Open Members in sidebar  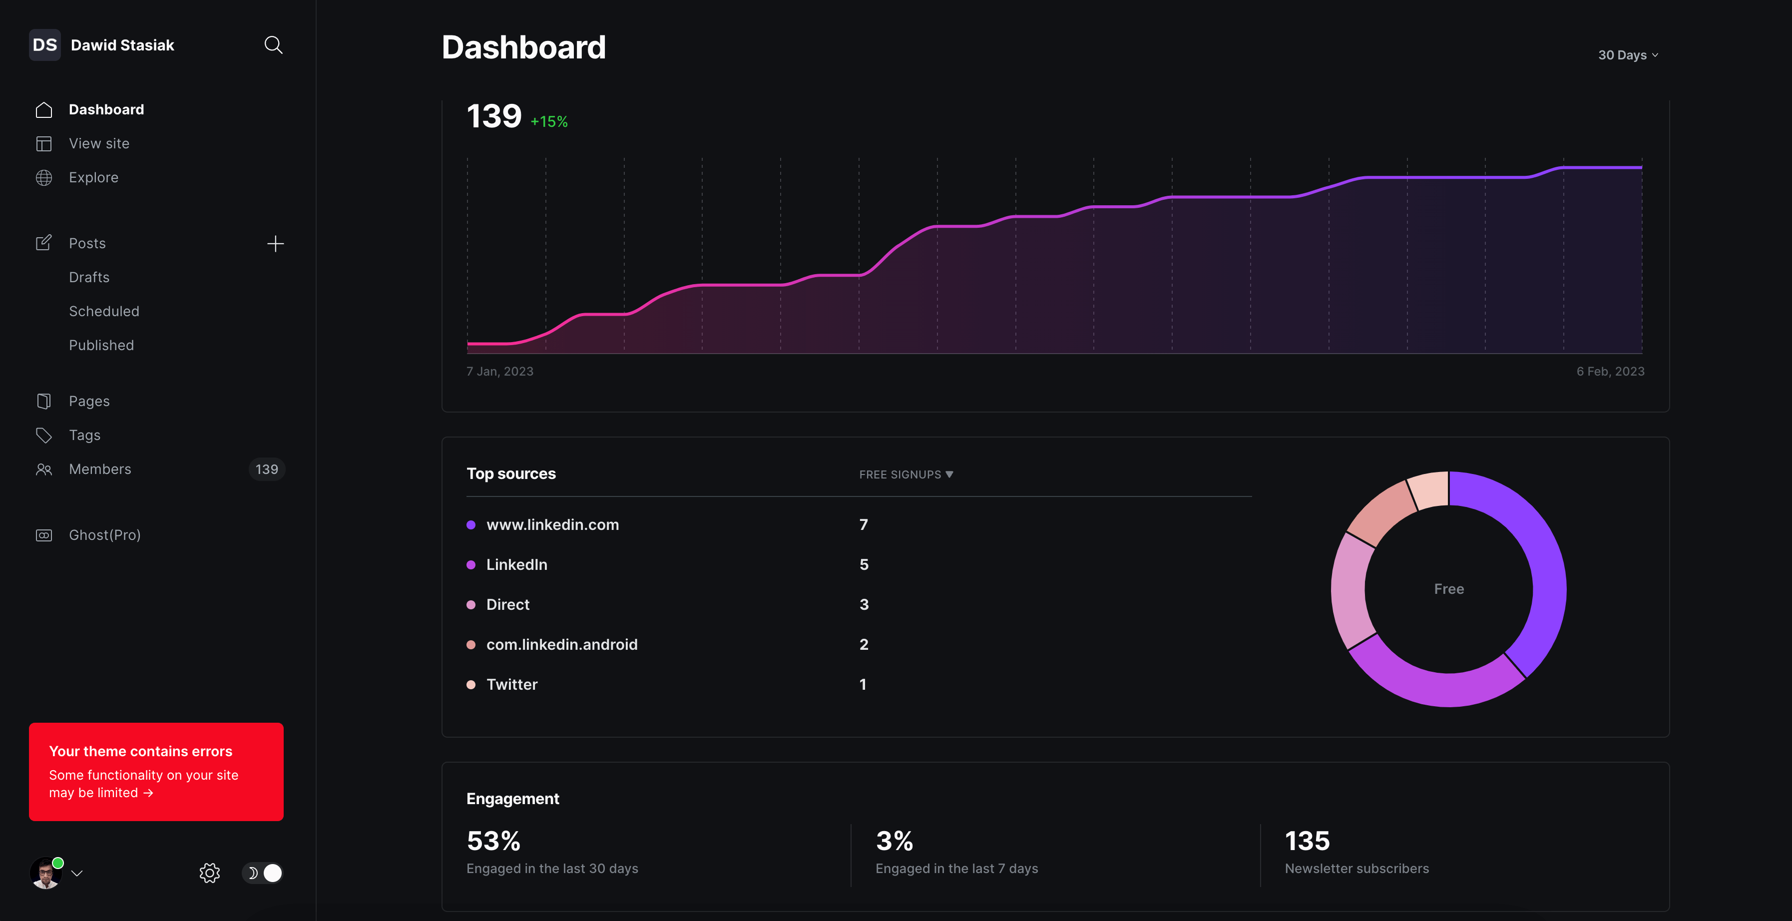pyautogui.click(x=99, y=469)
